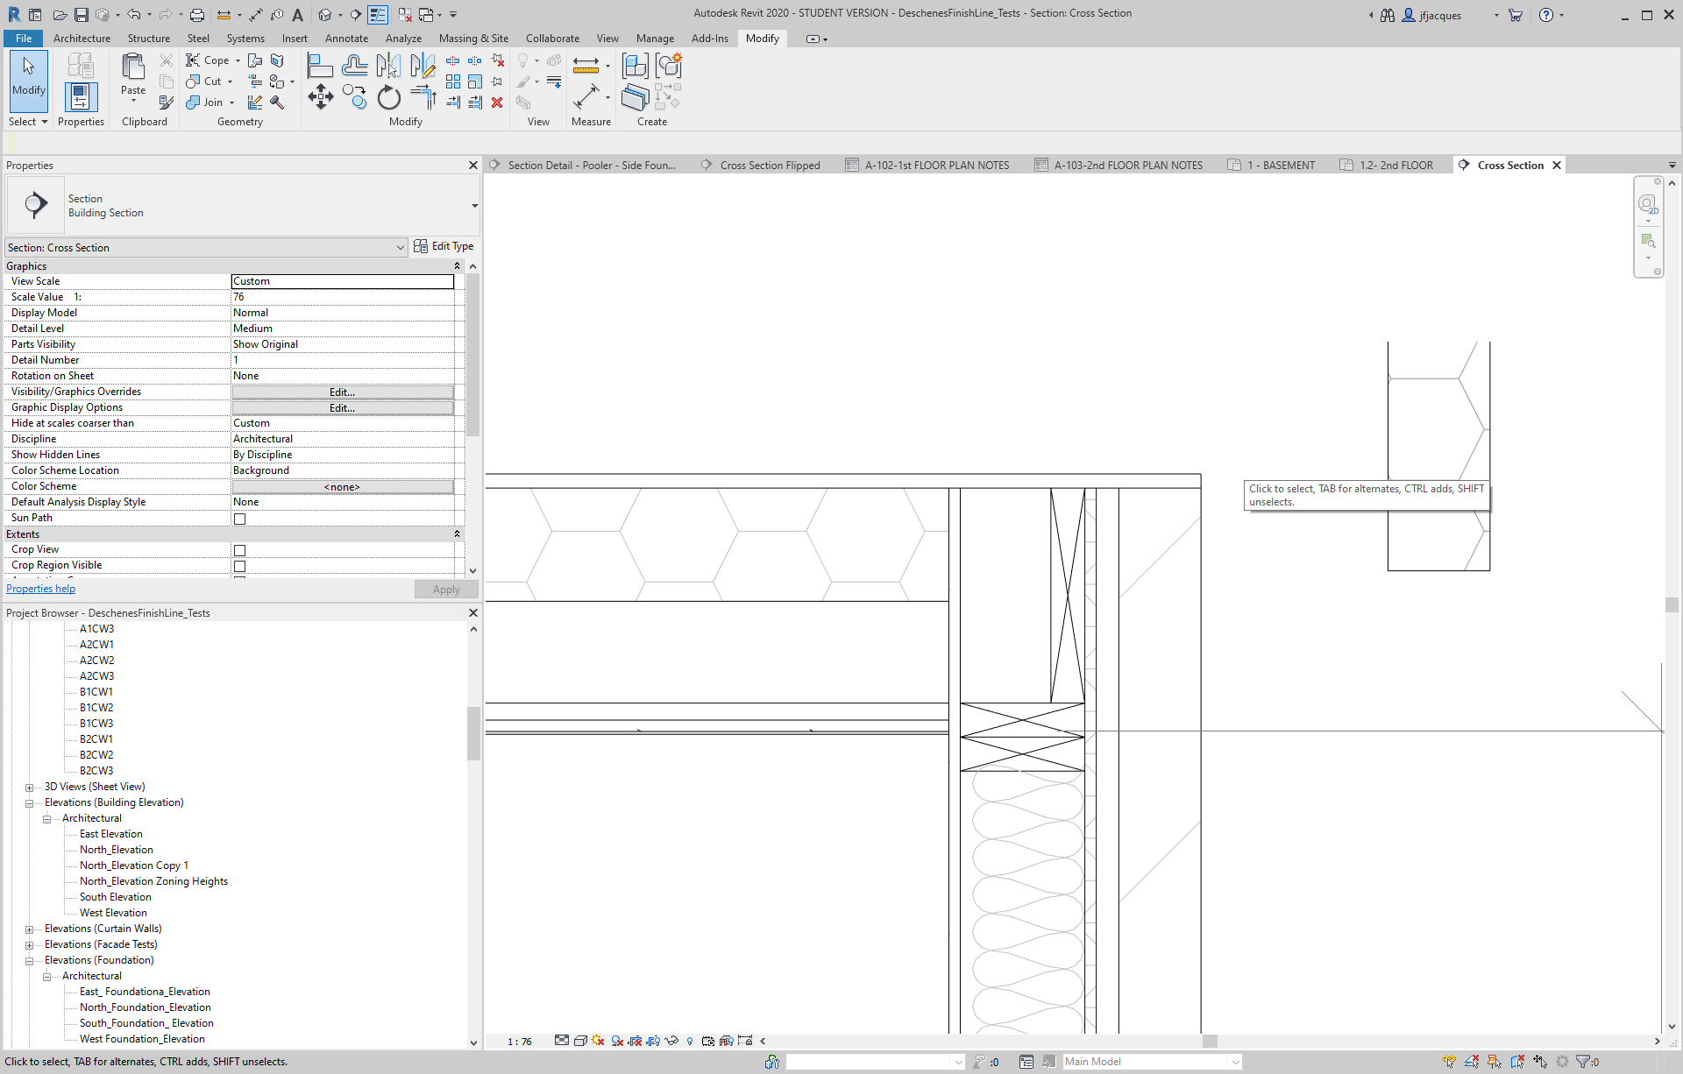Click Properties help link

point(42,590)
